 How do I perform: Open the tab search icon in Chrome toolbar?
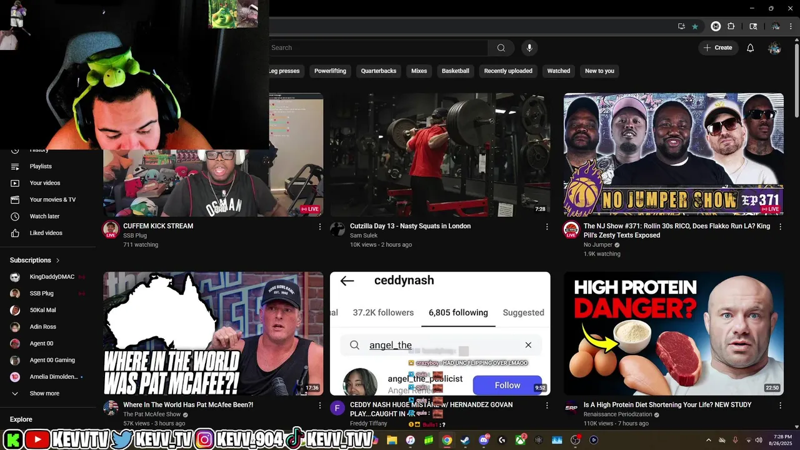pyautogui.click(x=753, y=26)
